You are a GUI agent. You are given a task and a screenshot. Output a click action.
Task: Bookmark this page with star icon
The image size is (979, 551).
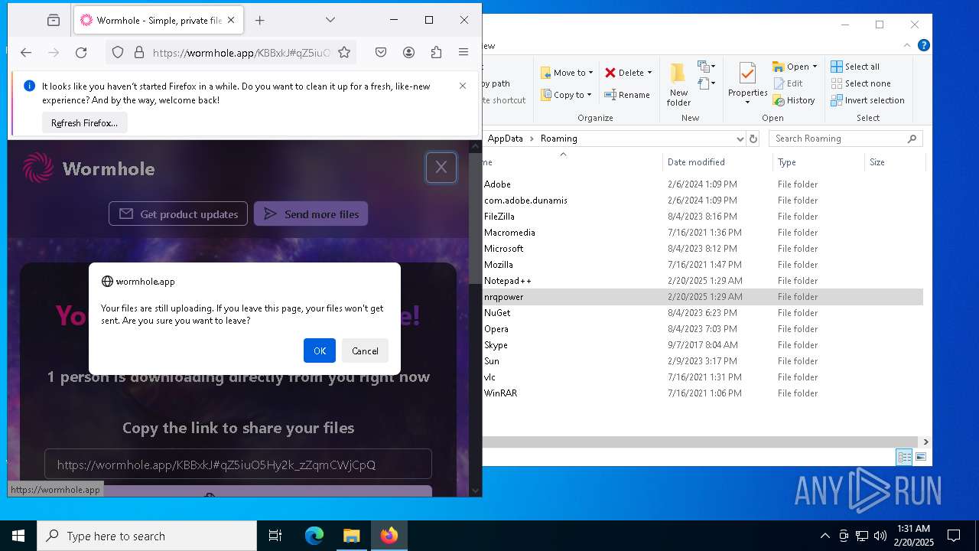coord(344,52)
